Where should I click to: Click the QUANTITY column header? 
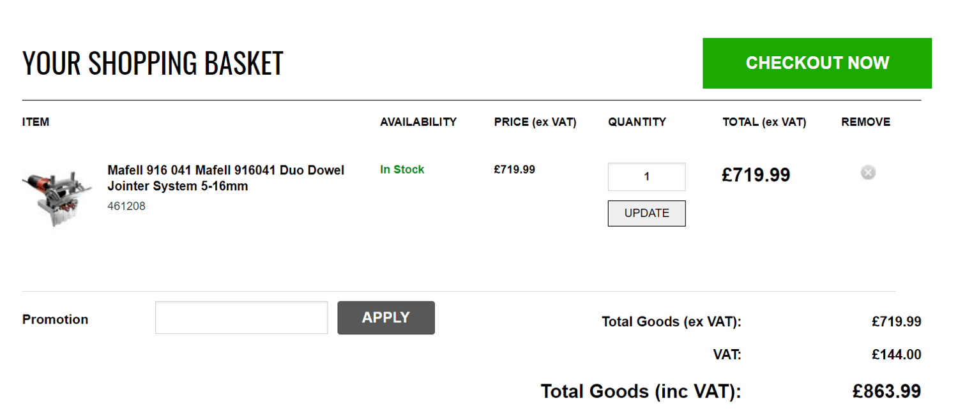coord(637,122)
